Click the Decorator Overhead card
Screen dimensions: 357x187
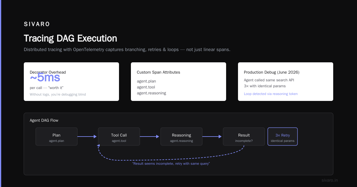tap(71, 82)
